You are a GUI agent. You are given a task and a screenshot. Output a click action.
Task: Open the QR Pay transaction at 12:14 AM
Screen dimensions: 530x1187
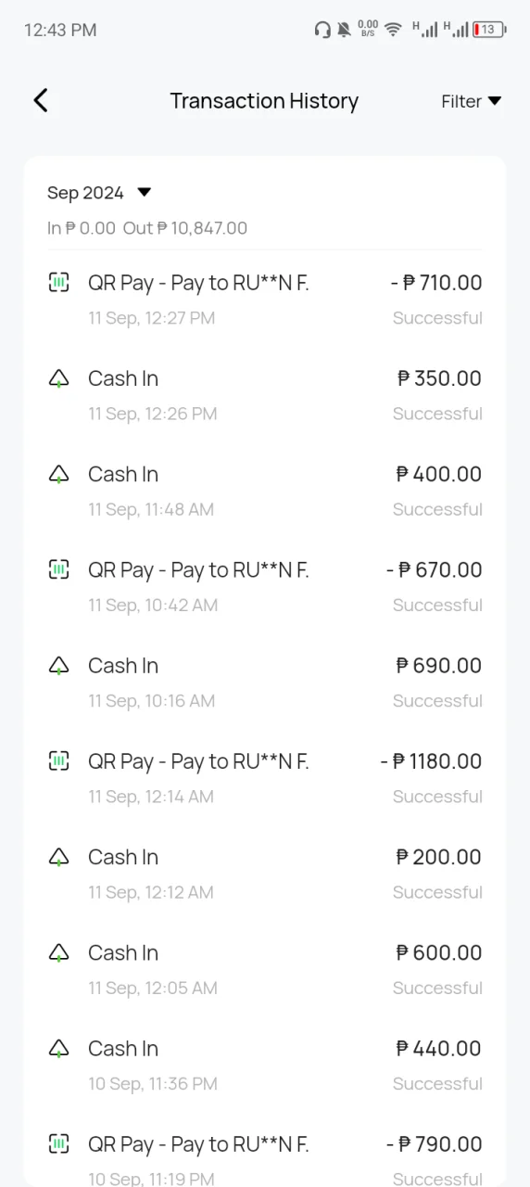265,777
